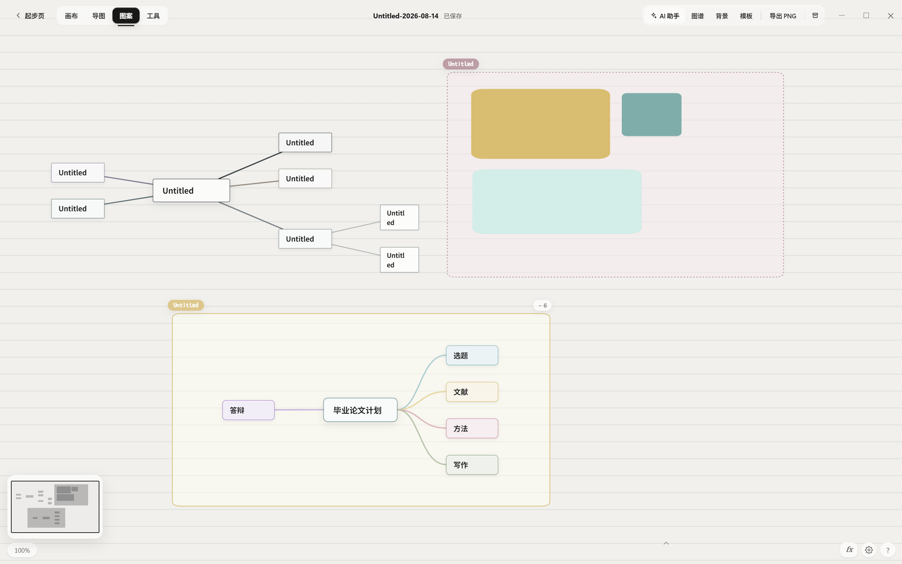Open the 背景 background options
This screenshot has height=564, width=902.
click(722, 16)
